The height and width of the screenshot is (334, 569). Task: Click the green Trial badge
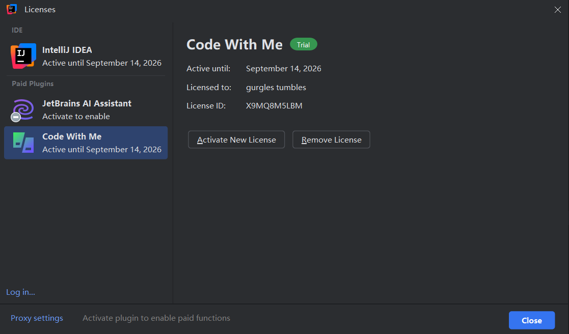[x=304, y=45]
